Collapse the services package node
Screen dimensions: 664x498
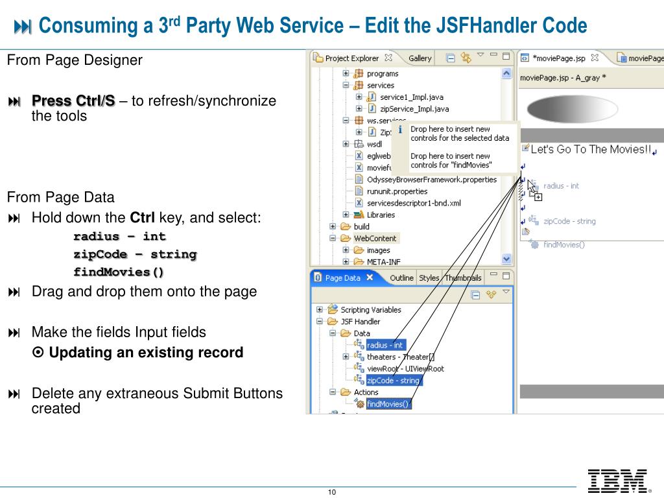click(x=346, y=85)
